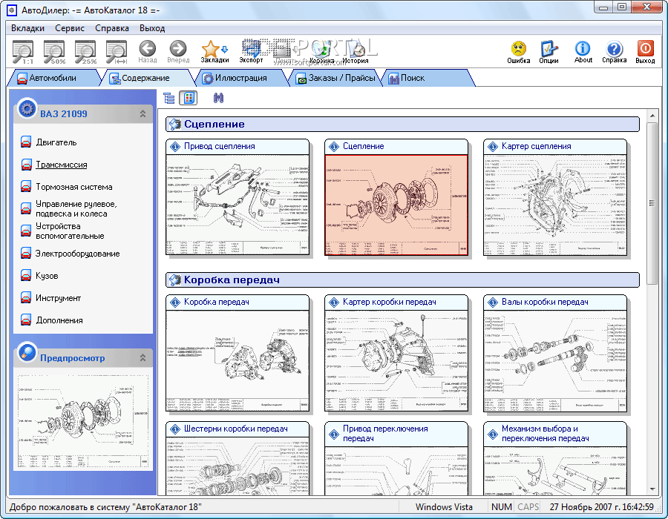668x519 pixels.
Task: Click the binoculars search icon
Action: 218,99
